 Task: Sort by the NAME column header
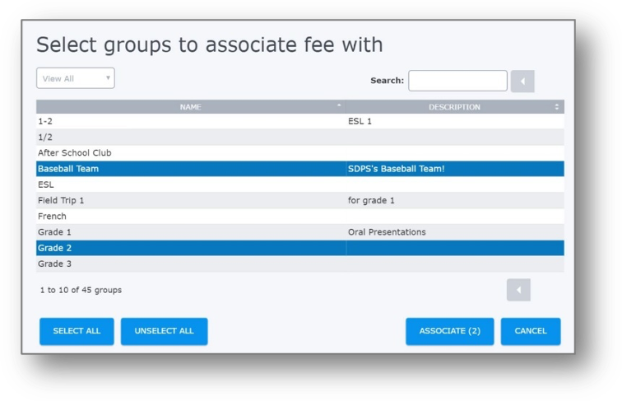point(191,107)
